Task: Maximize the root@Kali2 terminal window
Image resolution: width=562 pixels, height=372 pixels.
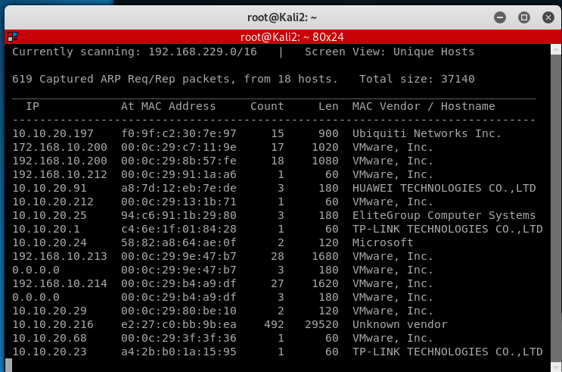Action: pos(523,17)
